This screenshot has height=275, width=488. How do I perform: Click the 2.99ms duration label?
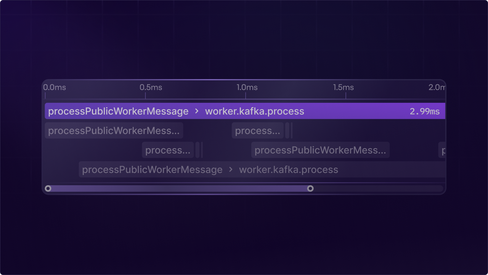(x=424, y=111)
